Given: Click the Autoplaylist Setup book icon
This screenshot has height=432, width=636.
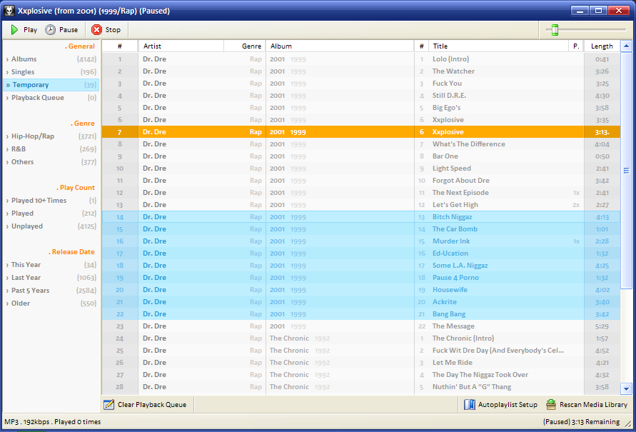Looking at the screenshot, I should pyautogui.click(x=469, y=404).
